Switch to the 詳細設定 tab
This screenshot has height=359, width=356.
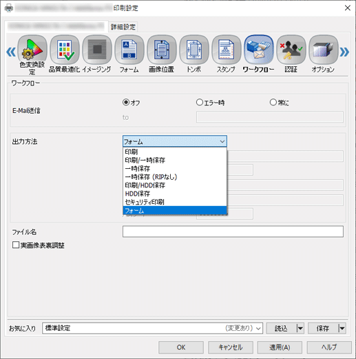[x=123, y=27]
